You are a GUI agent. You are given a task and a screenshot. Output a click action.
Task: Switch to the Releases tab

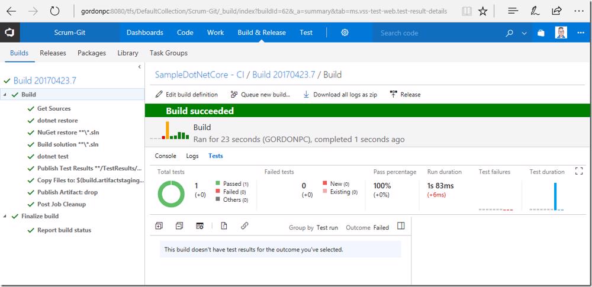coord(53,53)
